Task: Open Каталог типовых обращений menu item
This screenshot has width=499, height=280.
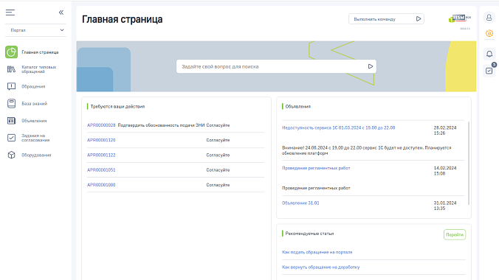Action: click(39, 69)
